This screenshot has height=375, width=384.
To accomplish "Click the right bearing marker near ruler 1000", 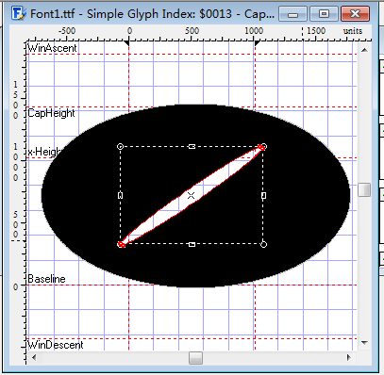I will (257, 43).
